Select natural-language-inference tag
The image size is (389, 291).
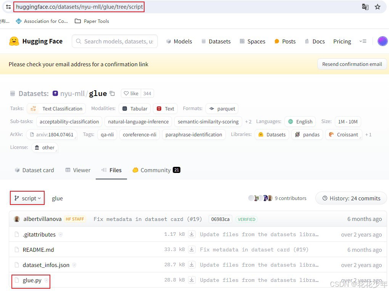[138, 122]
